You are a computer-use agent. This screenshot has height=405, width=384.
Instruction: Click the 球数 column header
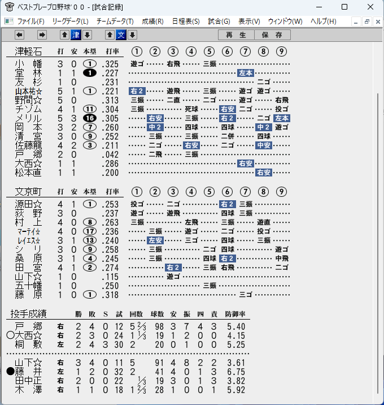click(157, 314)
